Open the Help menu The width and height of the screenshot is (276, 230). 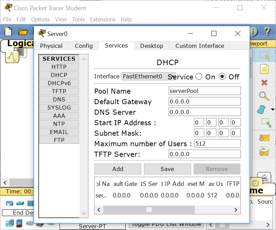pyautogui.click(x=126, y=19)
